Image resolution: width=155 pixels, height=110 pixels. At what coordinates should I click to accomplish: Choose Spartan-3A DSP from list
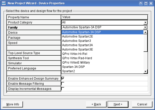coord(73,67)
